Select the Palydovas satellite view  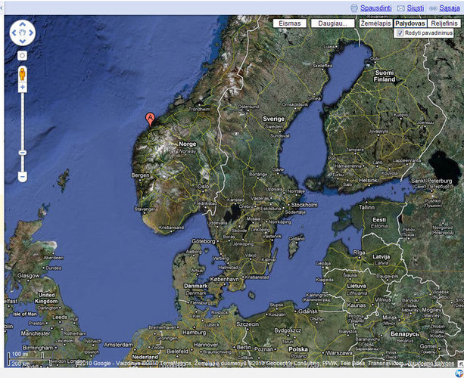(410, 23)
